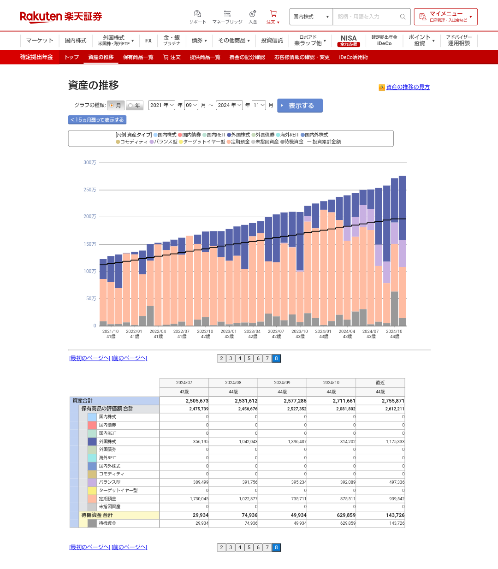
Task: Open the end month 11 dropdown
Action: click(x=259, y=105)
